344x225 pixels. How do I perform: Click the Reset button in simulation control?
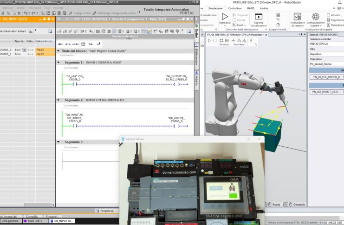coord(239,25)
